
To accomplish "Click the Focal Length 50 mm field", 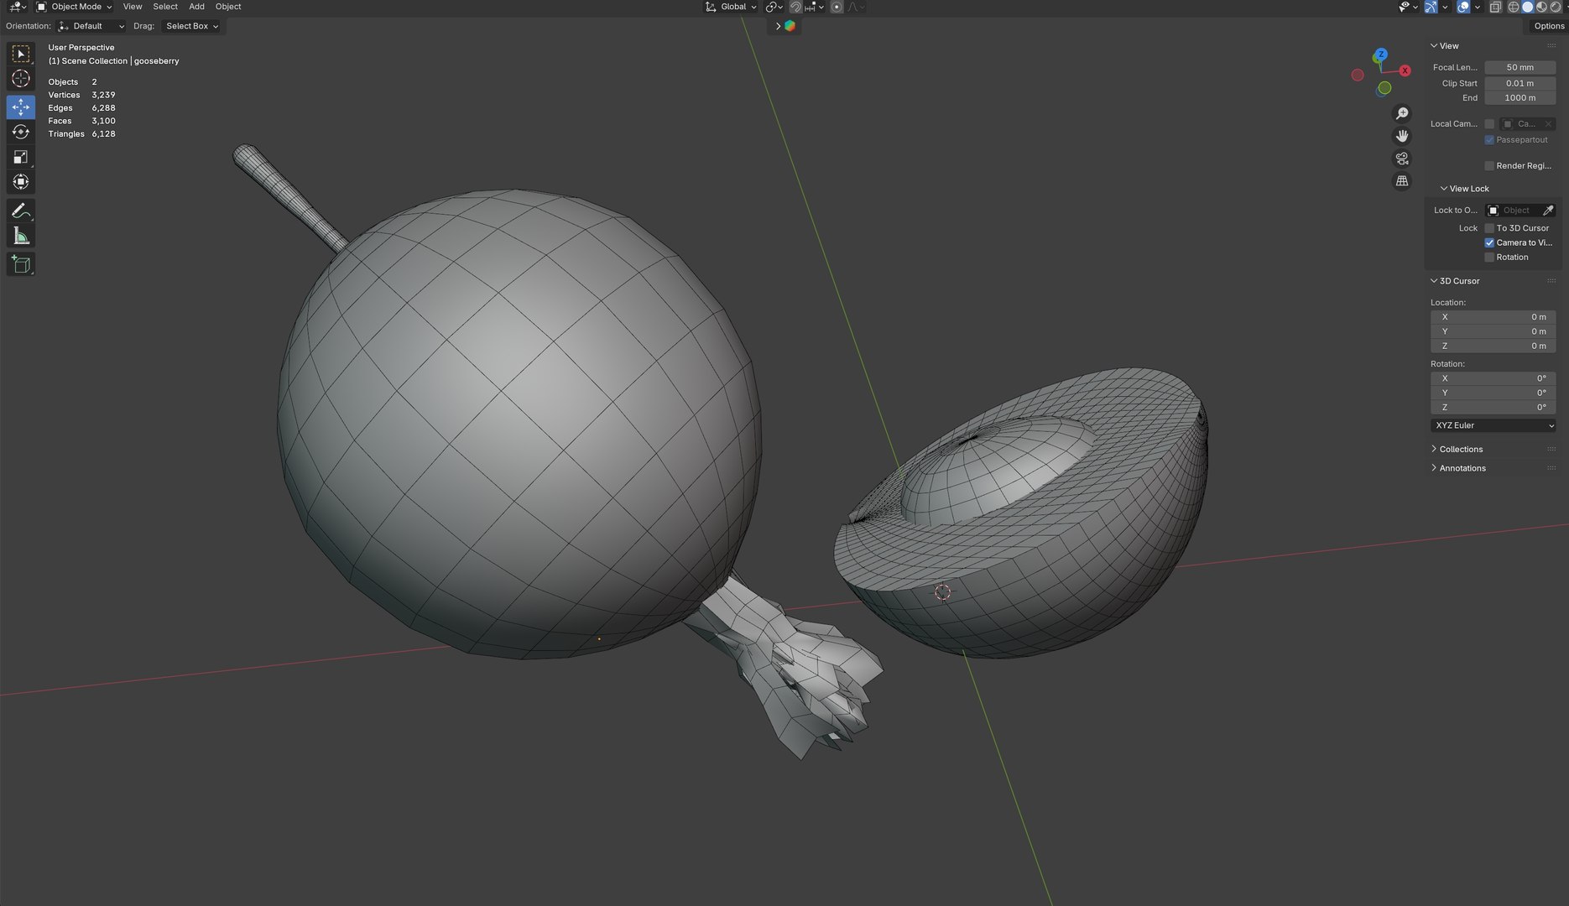I will click(1519, 67).
